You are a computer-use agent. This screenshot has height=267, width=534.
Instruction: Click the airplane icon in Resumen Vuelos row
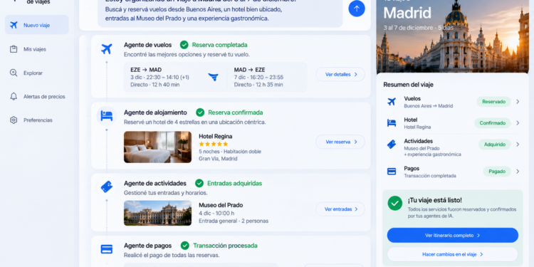(x=392, y=102)
